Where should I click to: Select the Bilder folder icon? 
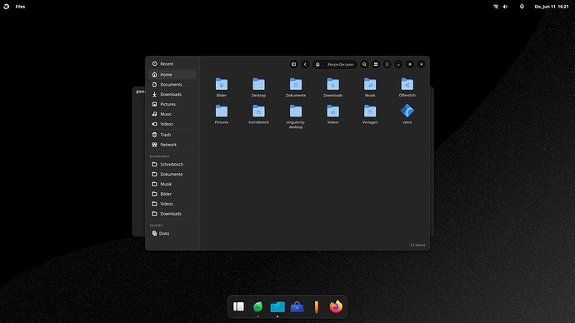222,84
